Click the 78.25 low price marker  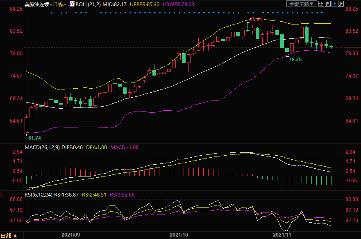point(295,60)
